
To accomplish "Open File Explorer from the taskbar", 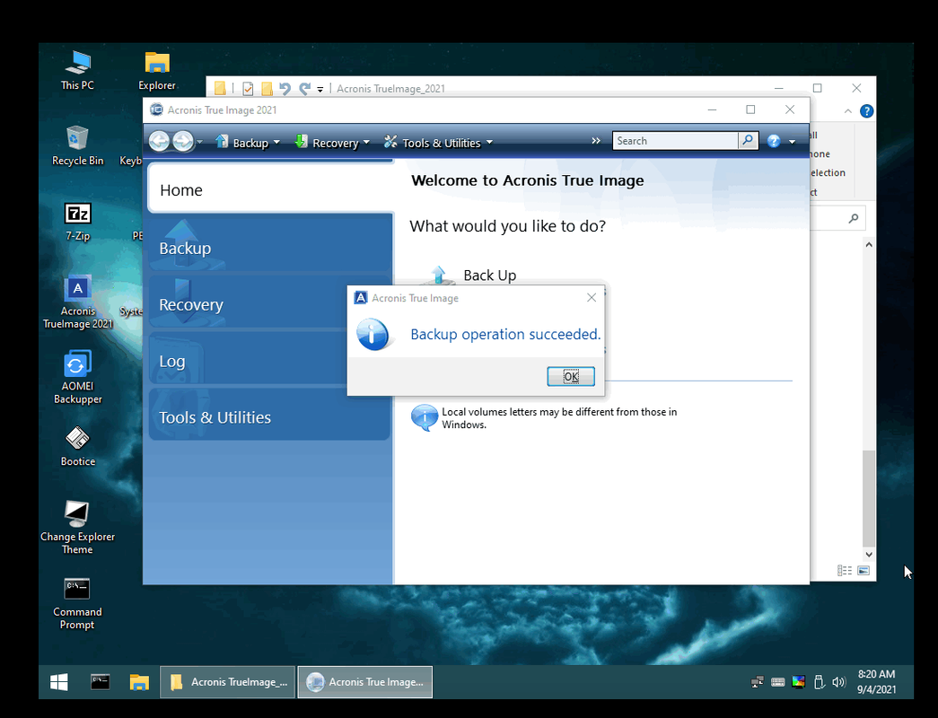I will coord(139,682).
